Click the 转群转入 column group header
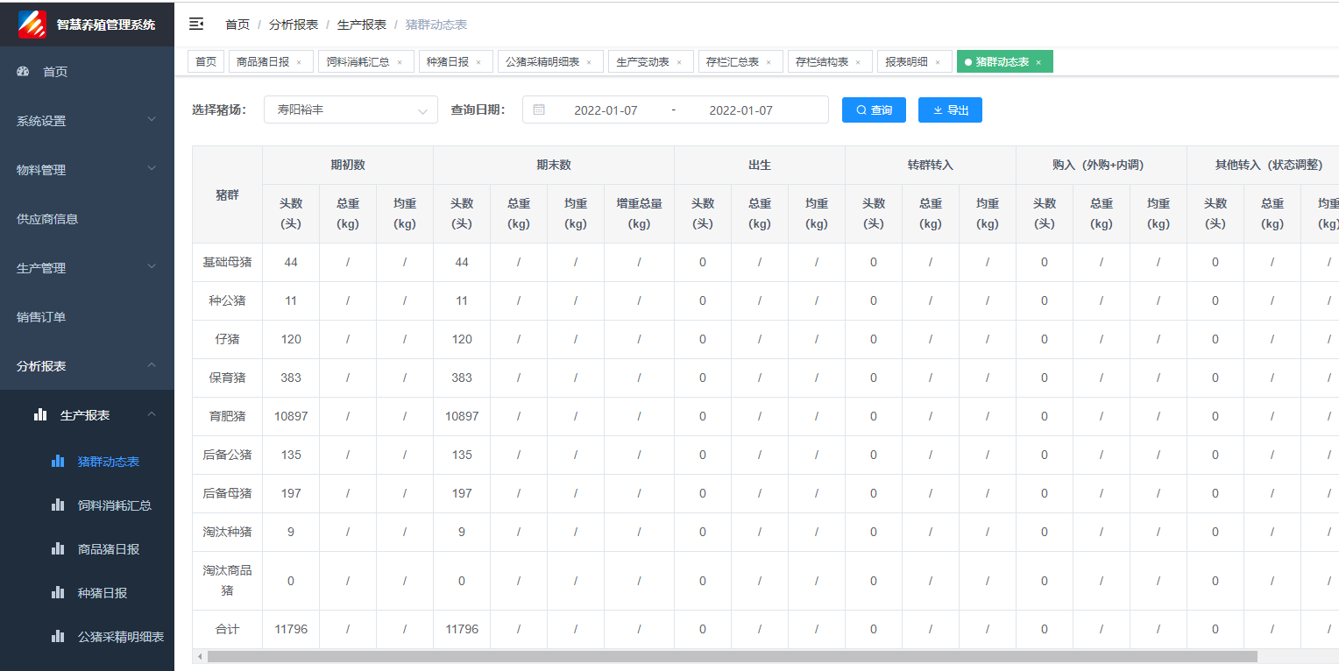The height and width of the screenshot is (671, 1339). tap(931, 165)
